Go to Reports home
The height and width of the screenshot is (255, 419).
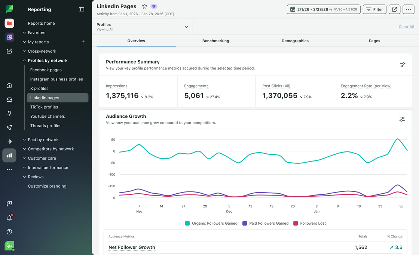point(42,23)
